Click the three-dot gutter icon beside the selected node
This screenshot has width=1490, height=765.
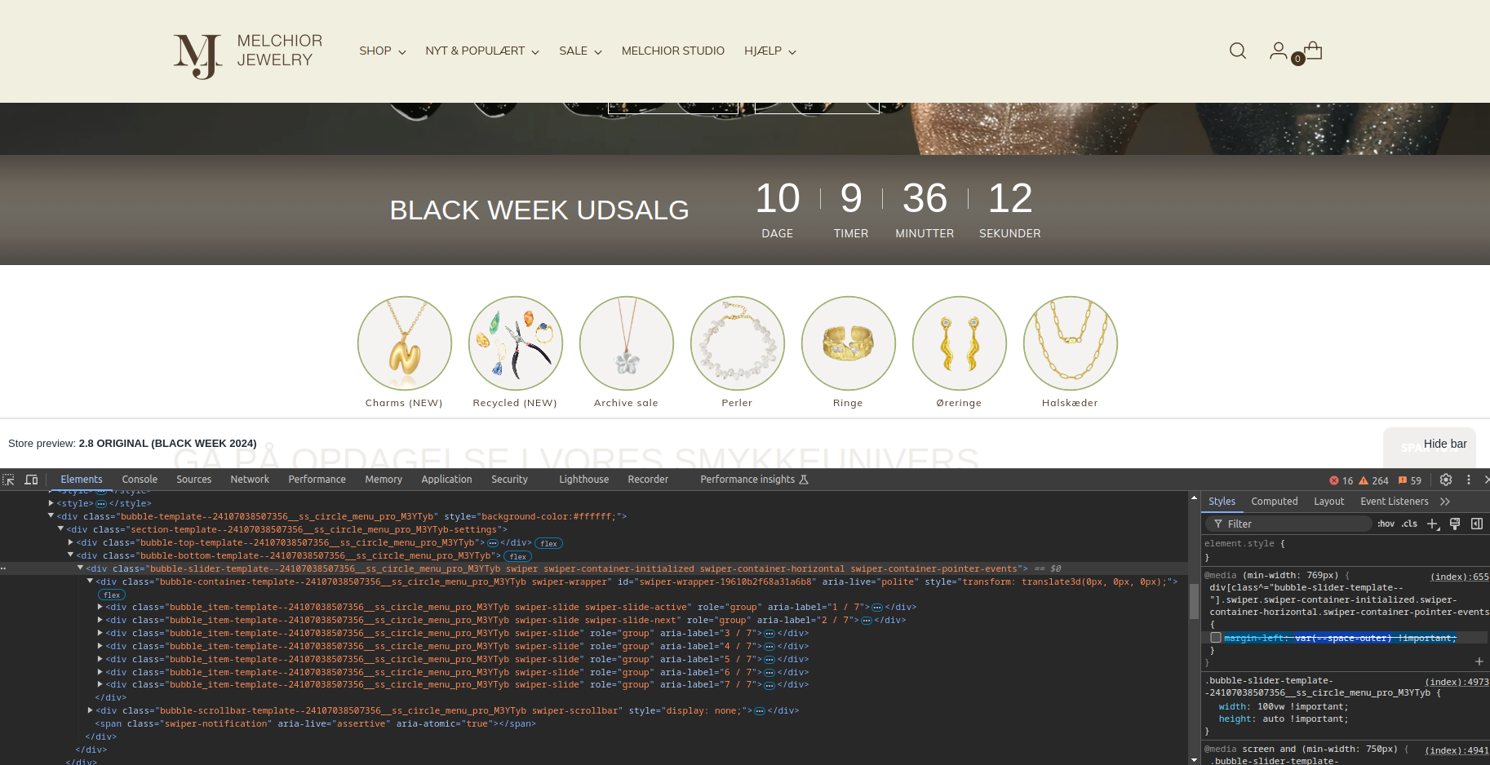(4, 568)
